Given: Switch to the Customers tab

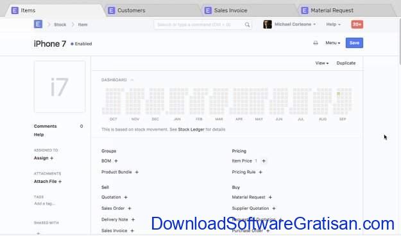Looking at the screenshot, I should [153, 10].
